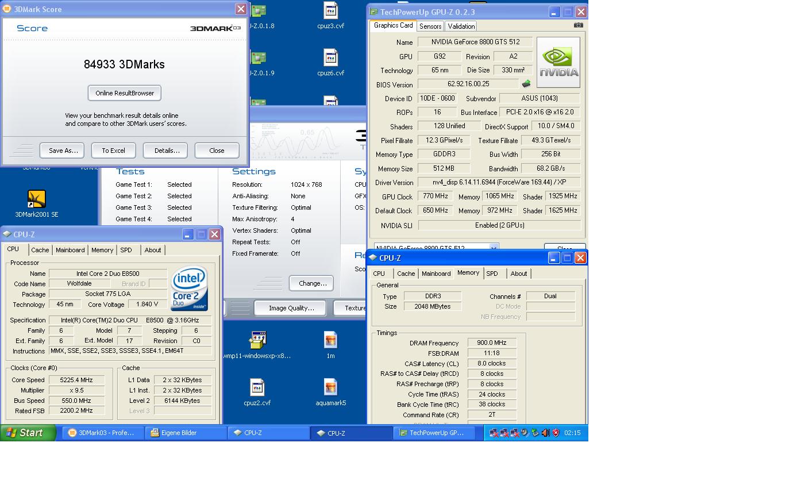Image resolution: width=786 pixels, height=504 pixels.
Task: Select the wmp11-windowsxp installer icon
Action: click(257, 345)
